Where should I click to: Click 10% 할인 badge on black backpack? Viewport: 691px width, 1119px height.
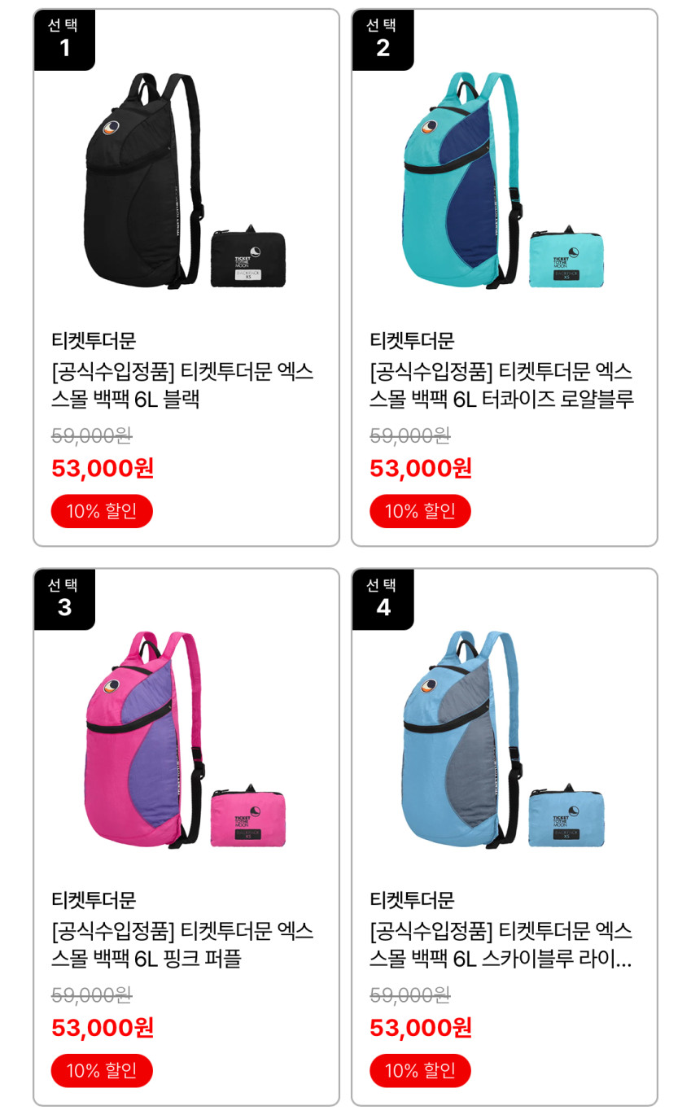pyautogui.click(x=102, y=511)
